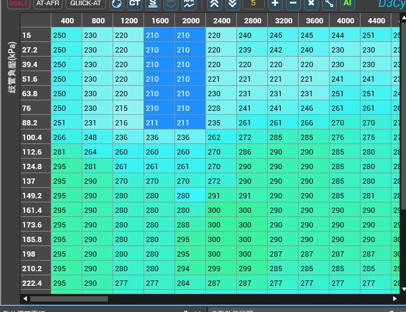Image resolution: width=406 pixels, height=312 pixels.
Task: Click the double up-arrow increase icon
Action: [x=215, y=3]
